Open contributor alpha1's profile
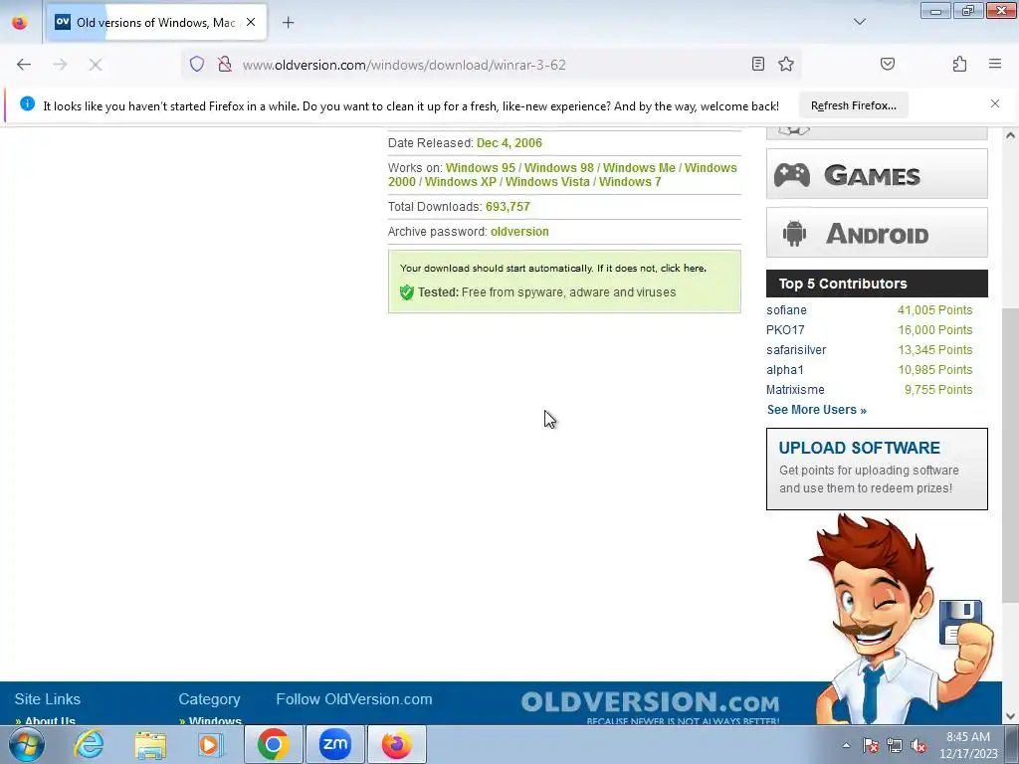The width and height of the screenshot is (1019, 764). coord(785,370)
